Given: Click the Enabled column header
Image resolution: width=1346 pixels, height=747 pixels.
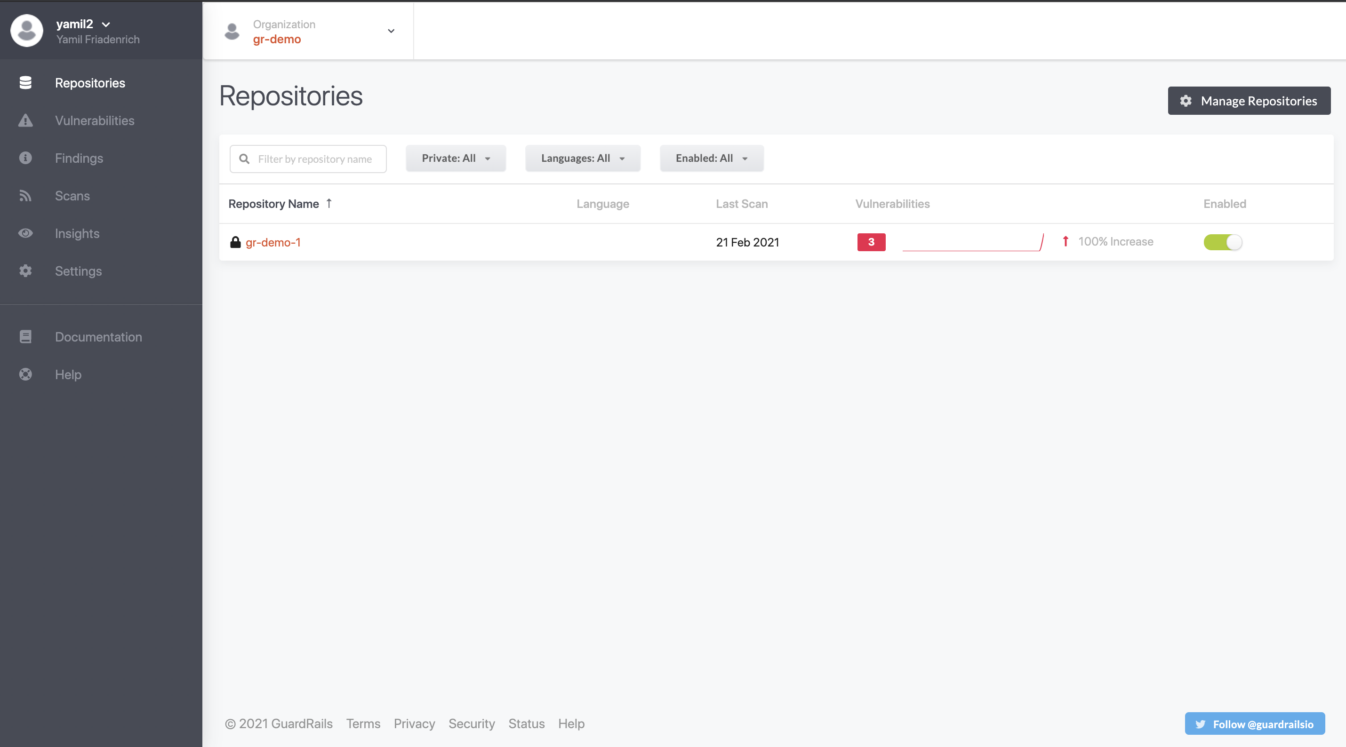Looking at the screenshot, I should (x=1224, y=203).
